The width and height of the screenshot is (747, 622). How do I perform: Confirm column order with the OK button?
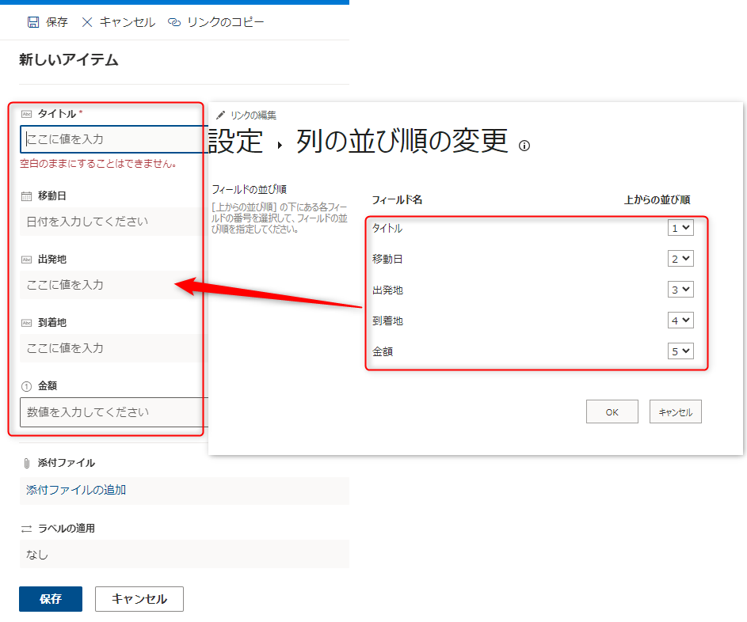click(612, 412)
